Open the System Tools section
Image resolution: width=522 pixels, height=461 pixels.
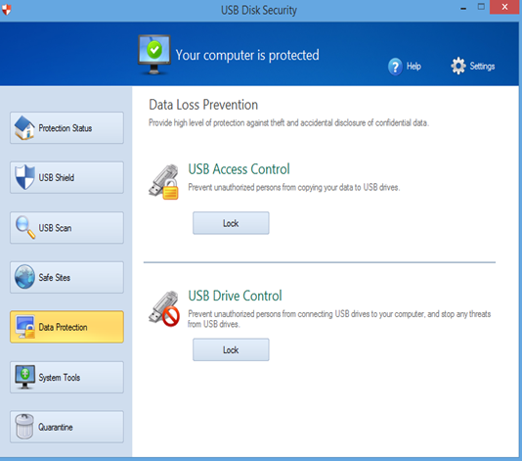pyautogui.click(x=66, y=377)
